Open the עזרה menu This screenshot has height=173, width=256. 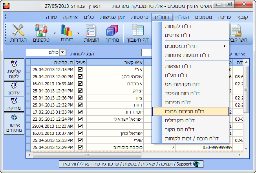pyautogui.click(x=51, y=17)
